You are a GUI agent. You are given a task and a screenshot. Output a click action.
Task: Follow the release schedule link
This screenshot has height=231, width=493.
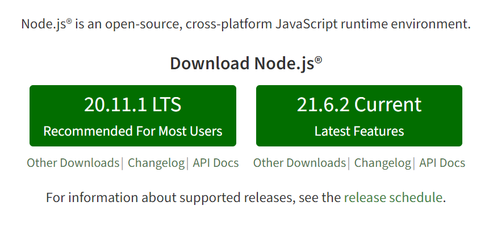393,198
